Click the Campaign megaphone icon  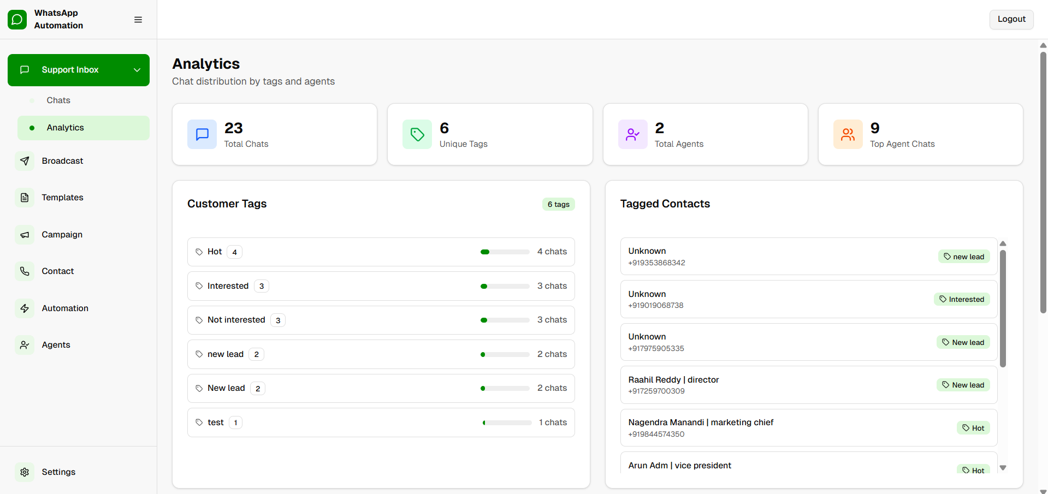click(25, 235)
